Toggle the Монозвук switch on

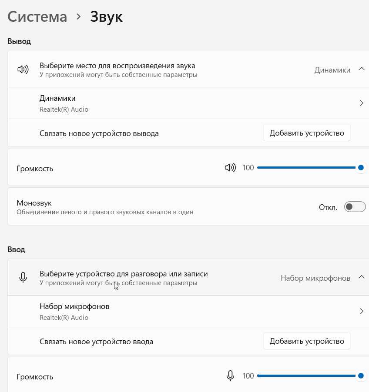[355, 207]
